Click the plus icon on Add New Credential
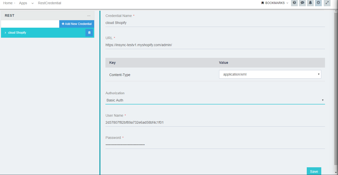Screen dimensions: 338x175 63,24
